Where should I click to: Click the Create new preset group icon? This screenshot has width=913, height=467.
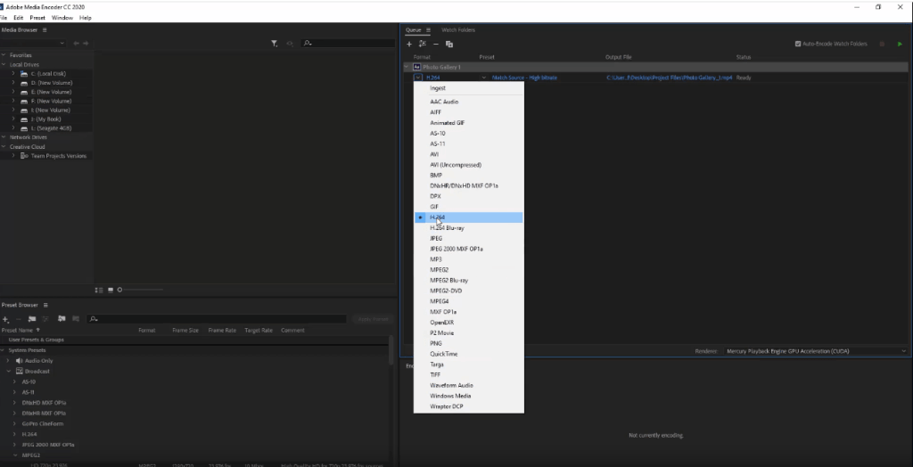(32, 318)
